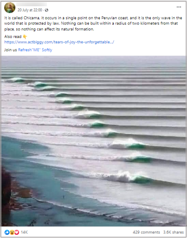Click the Wow reaction emoji icon
187x238 pixels.
point(12,232)
